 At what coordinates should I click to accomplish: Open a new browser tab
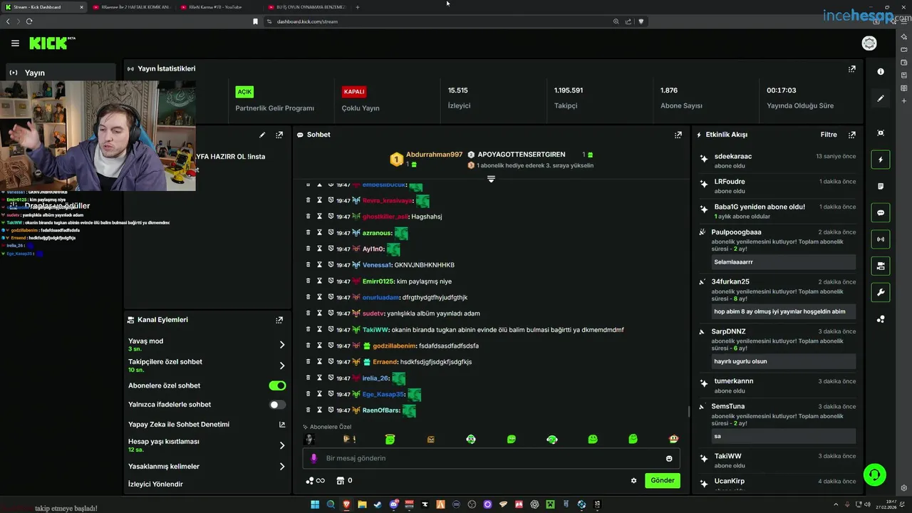point(358,7)
